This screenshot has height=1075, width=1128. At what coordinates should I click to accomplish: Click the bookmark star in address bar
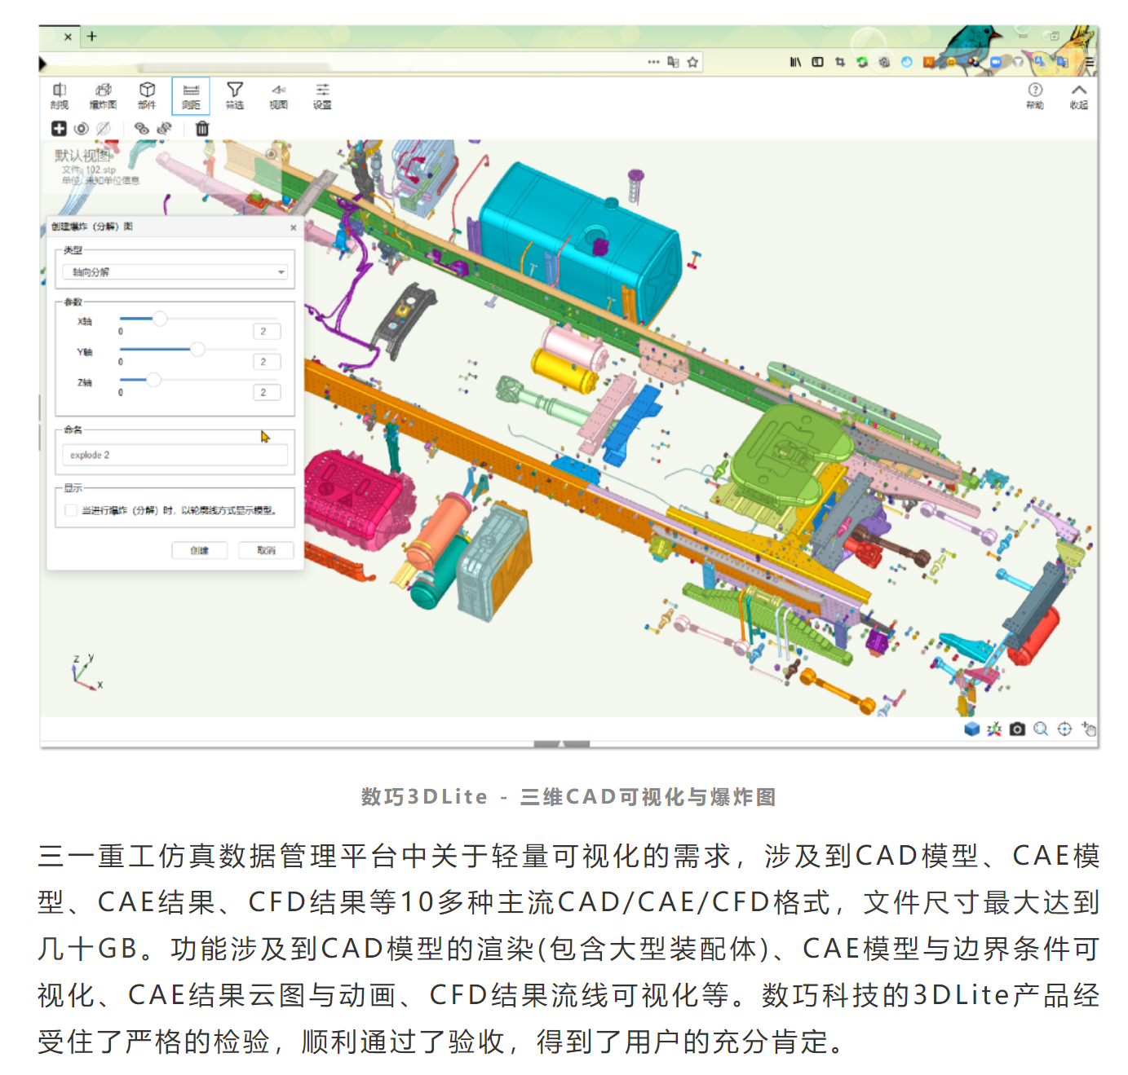click(x=692, y=62)
